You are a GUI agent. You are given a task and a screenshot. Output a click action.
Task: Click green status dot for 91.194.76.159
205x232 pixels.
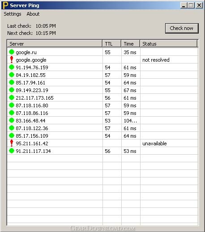pyautogui.click(x=12, y=67)
